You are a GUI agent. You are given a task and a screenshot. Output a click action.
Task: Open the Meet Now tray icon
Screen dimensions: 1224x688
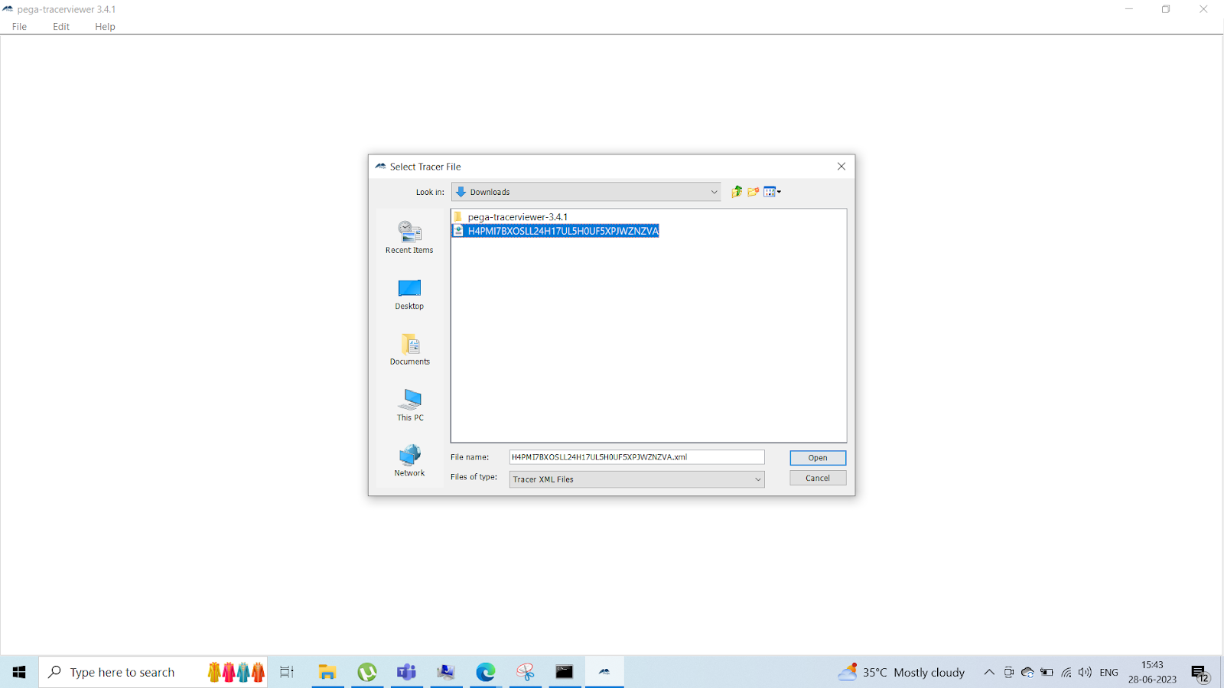click(1009, 673)
